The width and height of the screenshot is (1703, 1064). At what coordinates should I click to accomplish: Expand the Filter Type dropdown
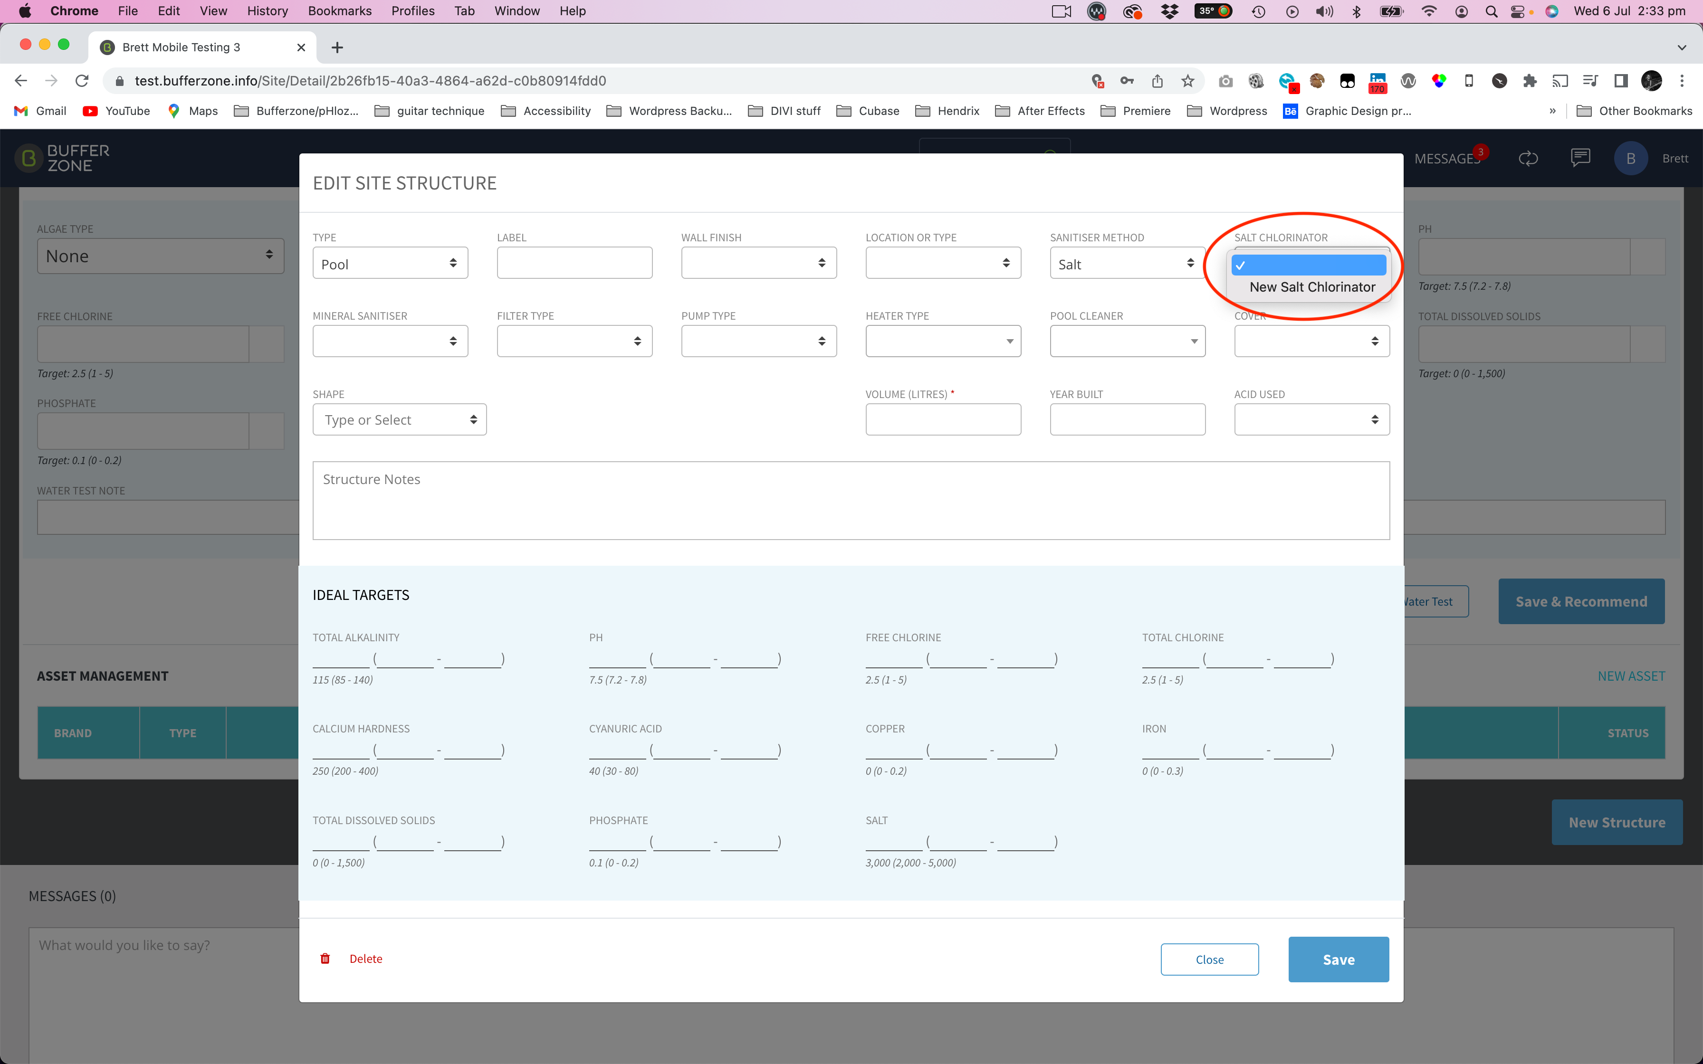pos(574,342)
